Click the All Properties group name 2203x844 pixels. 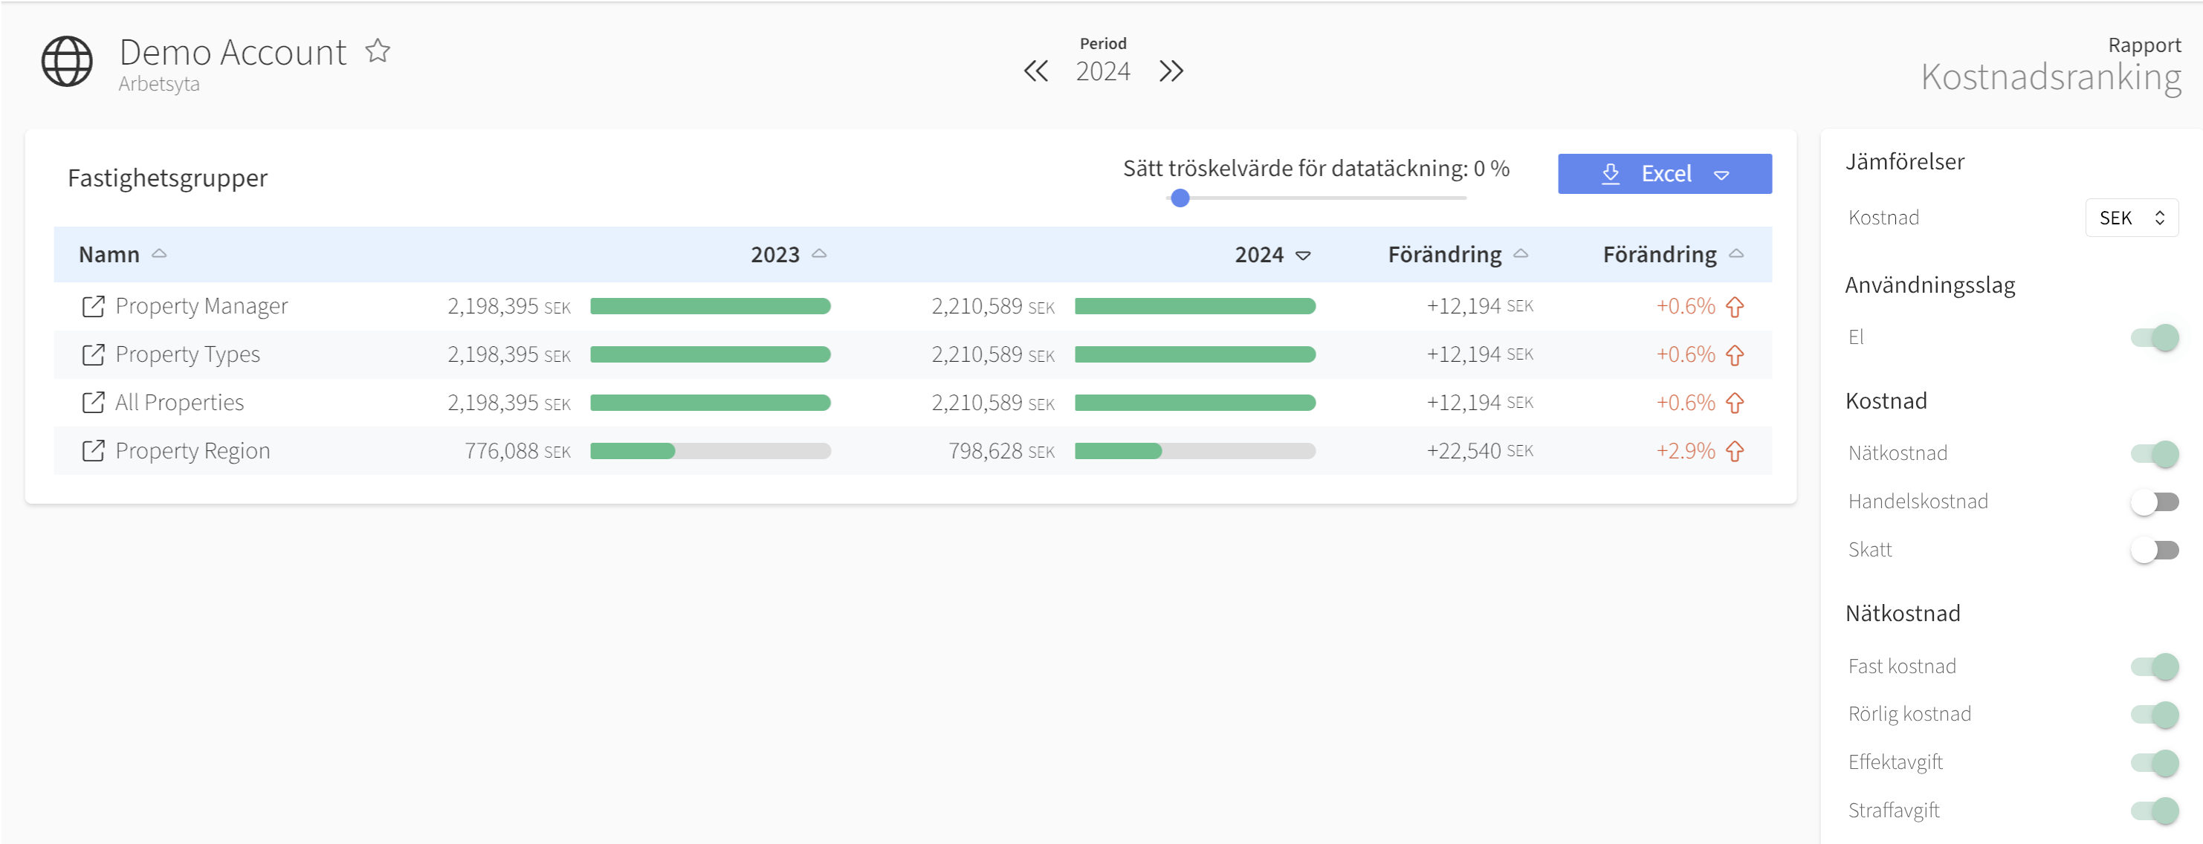pyautogui.click(x=180, y=403)
